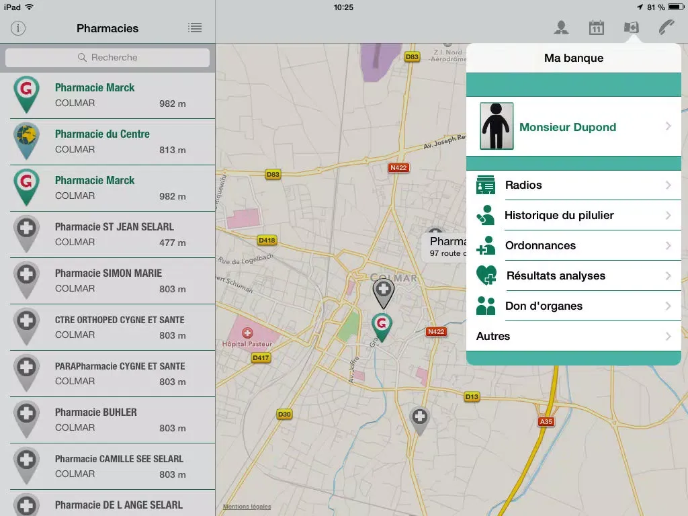Open the list view icon in sidebar header

click(195, 28)
